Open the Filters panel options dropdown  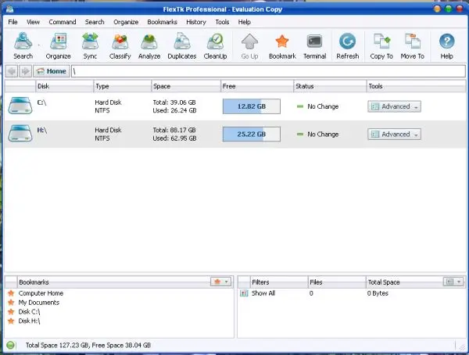click(453, 281)
